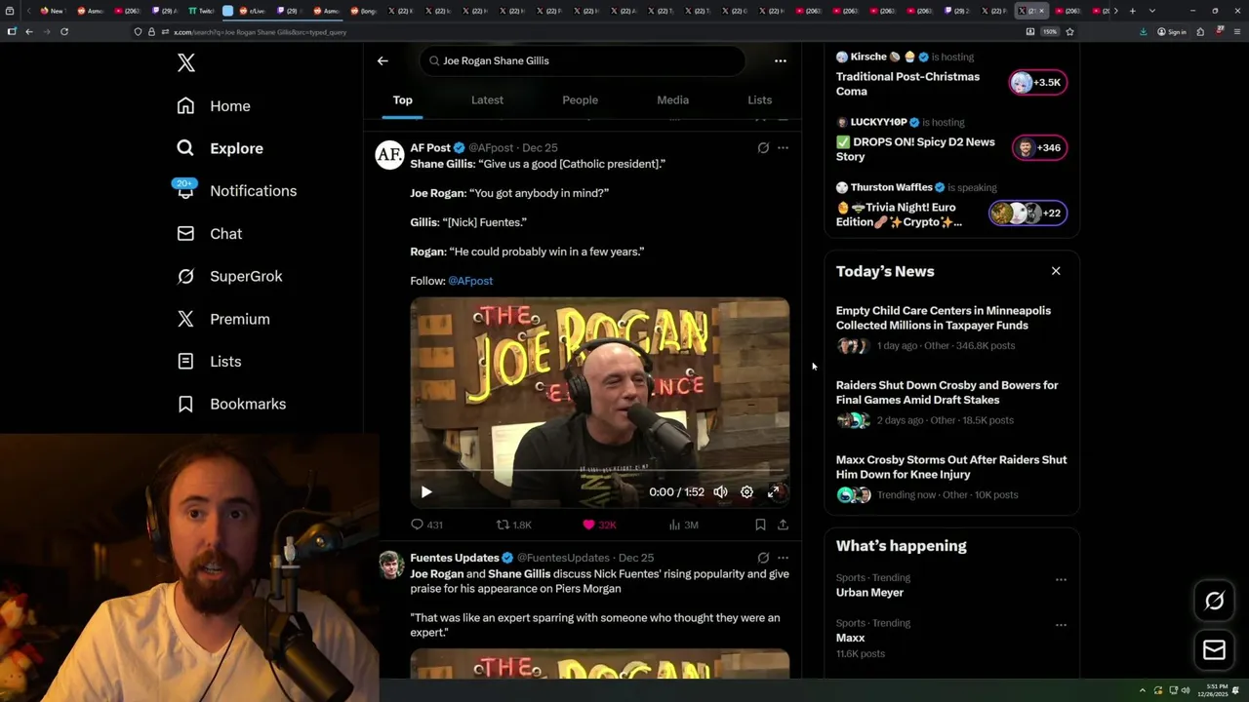Click the browser Sign in button
Screen dimensions: 1249x702
[x=1171, y=32]
